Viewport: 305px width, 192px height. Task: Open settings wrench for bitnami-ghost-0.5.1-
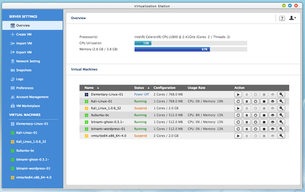tap(281, 122)
